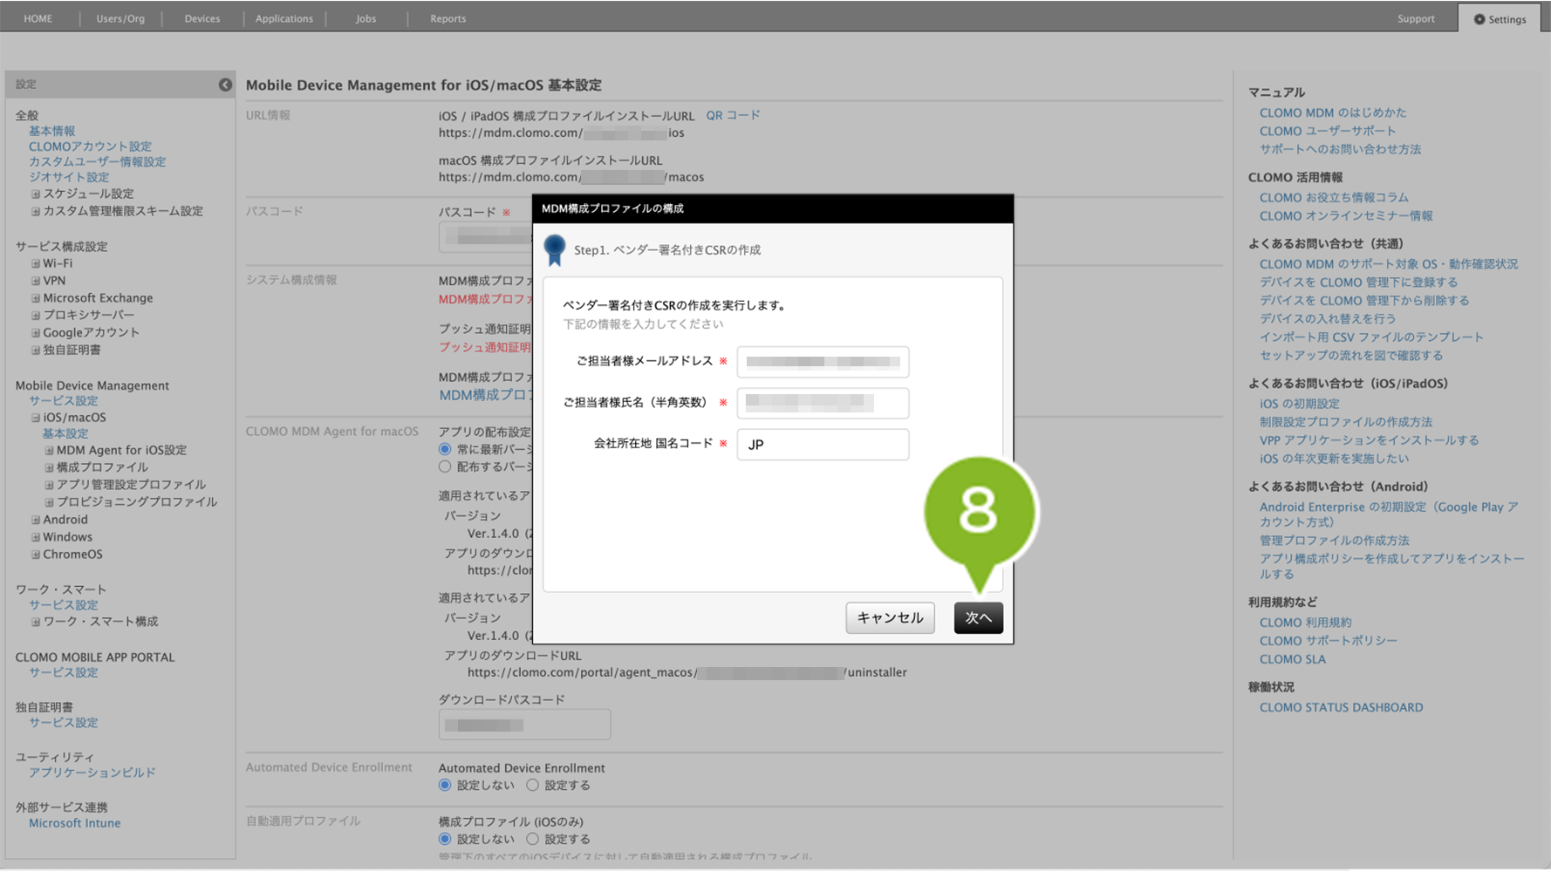Open the QR コード link
The image size is (1551, 872).
(x=733, y=115)
